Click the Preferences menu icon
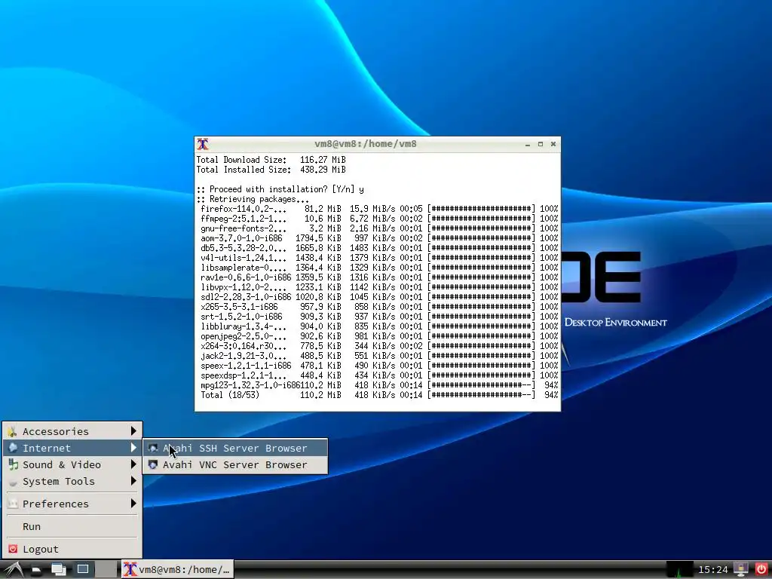This screenshot has width=772, height=579. [13, 504]
